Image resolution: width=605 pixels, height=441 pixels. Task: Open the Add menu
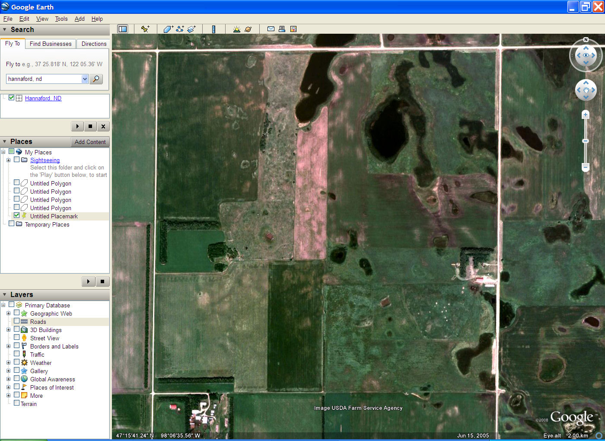click(80, 19)
